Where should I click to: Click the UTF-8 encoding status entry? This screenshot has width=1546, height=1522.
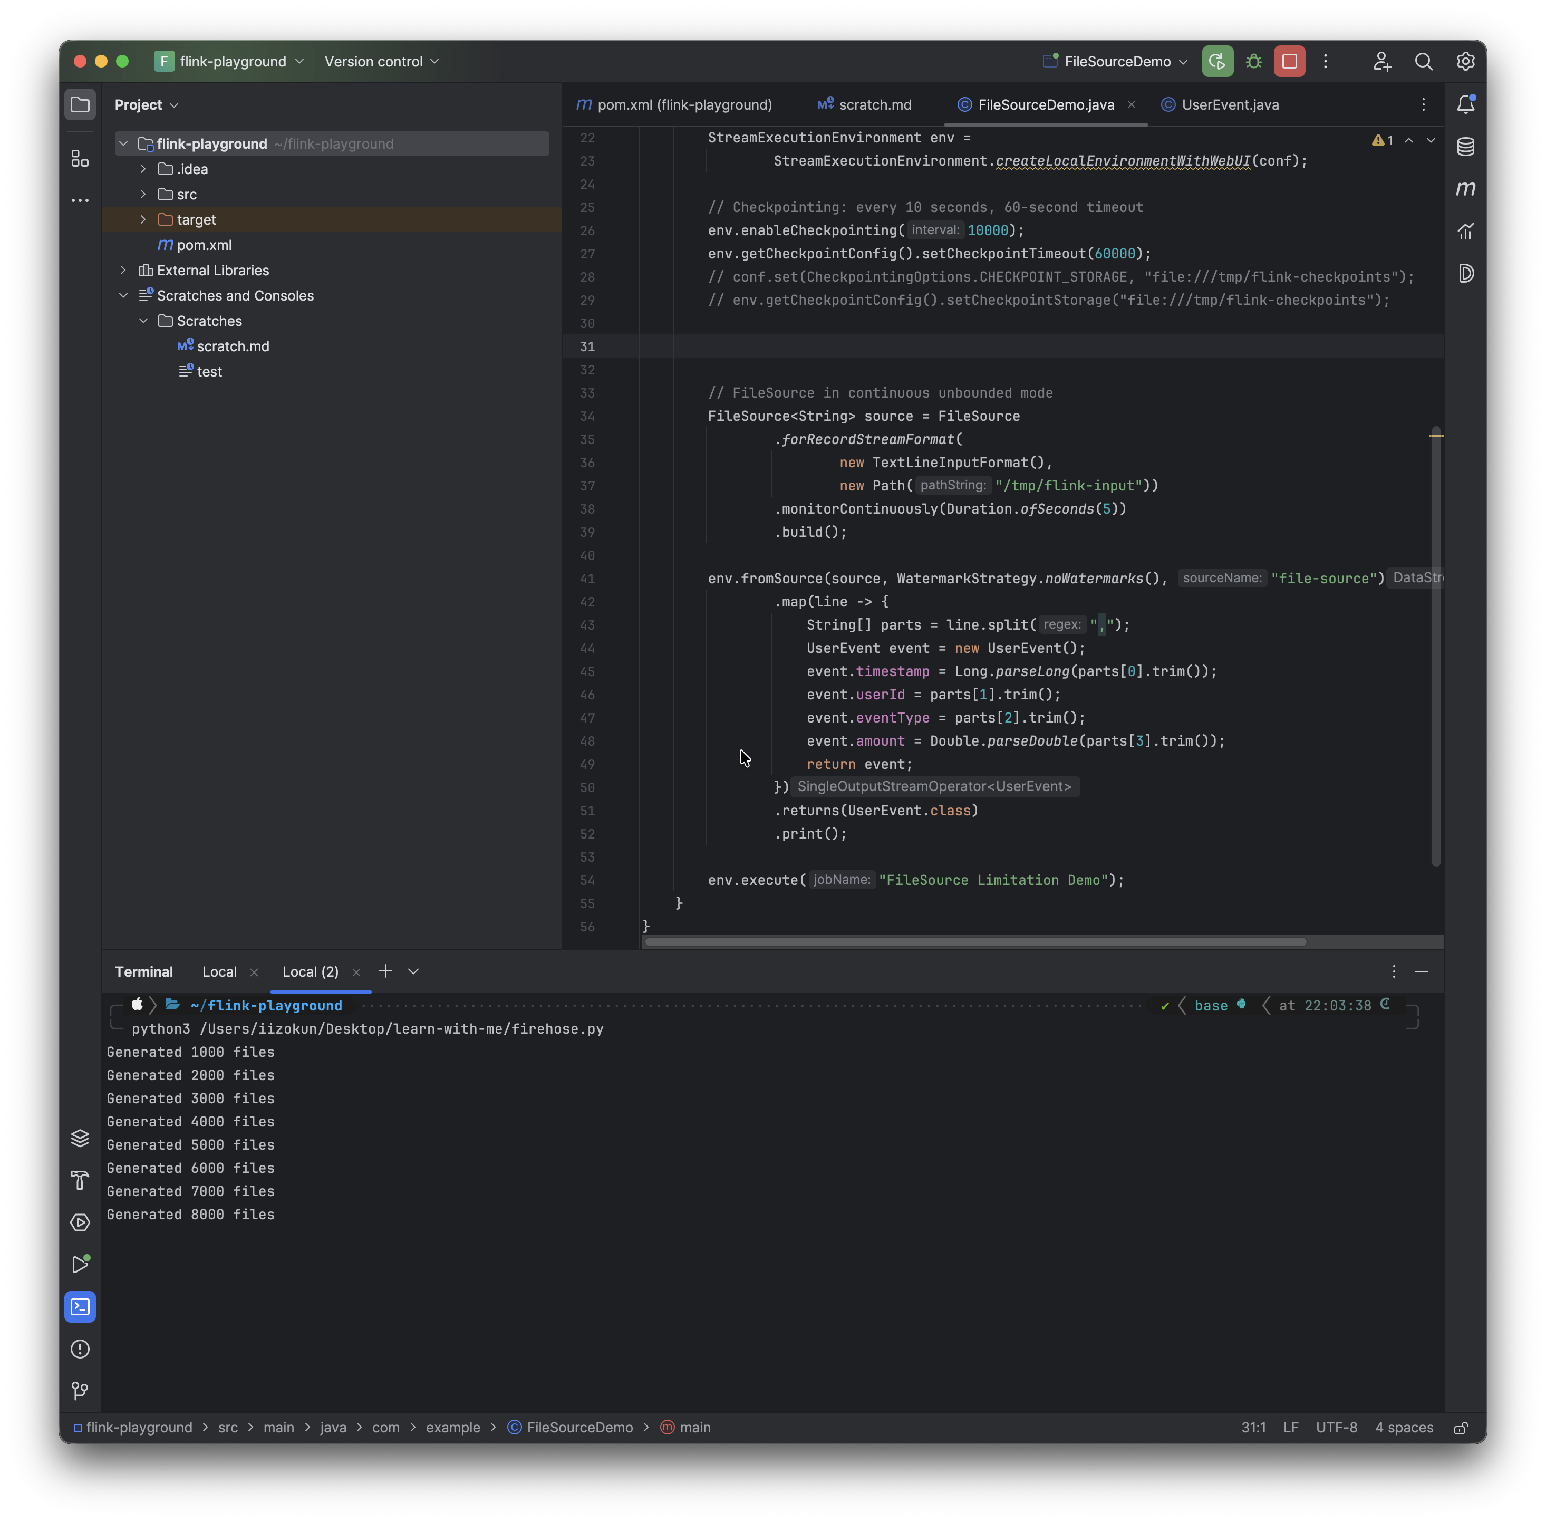coord(1336,1428)
